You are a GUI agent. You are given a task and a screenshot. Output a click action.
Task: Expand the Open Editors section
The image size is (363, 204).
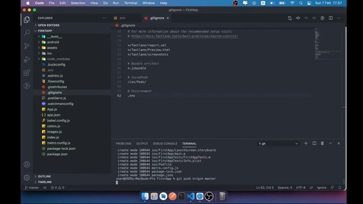tap(49, 25)
